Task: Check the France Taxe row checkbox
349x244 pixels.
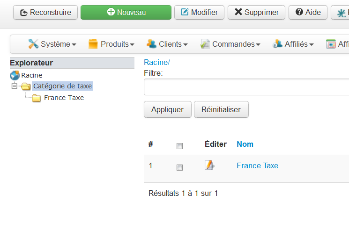Action: (x=179, y=167)
